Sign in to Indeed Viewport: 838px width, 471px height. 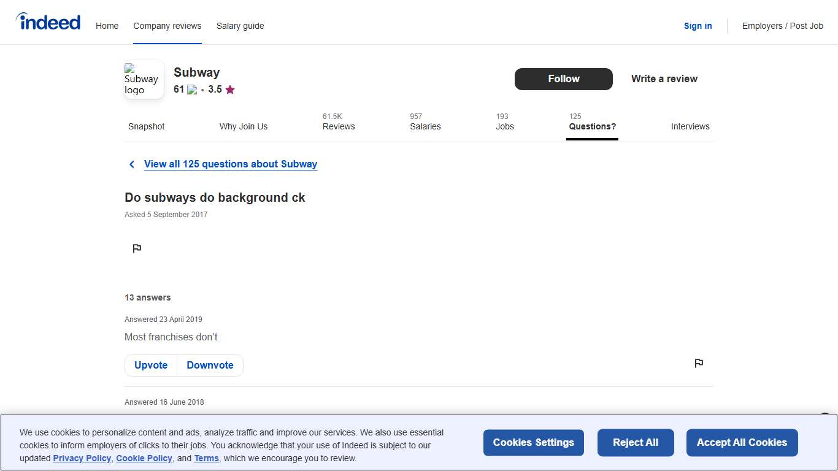pos(698,26)
